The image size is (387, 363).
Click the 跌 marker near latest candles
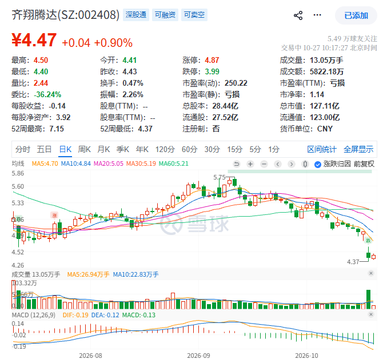point(368,240)
